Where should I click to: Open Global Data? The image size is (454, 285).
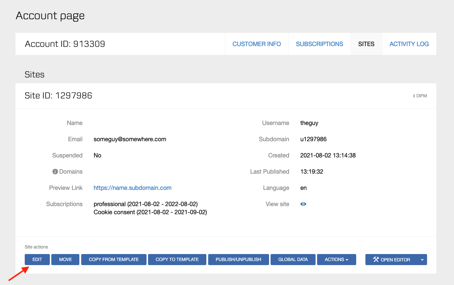pyautogui.click(x=293, y=260)
